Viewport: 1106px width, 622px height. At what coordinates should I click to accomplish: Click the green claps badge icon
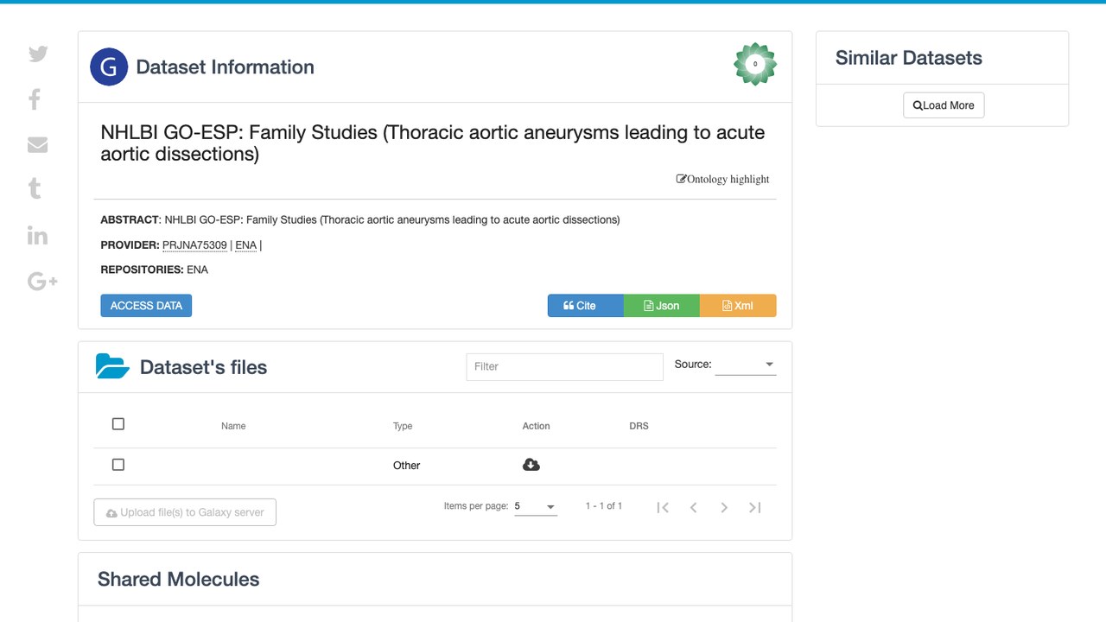pyautogui.click(x=755, y=64)
